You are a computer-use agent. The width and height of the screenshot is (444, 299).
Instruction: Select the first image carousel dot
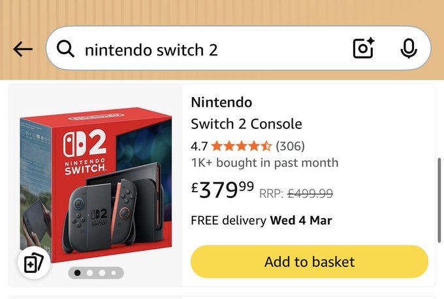(x=78, y=273)
